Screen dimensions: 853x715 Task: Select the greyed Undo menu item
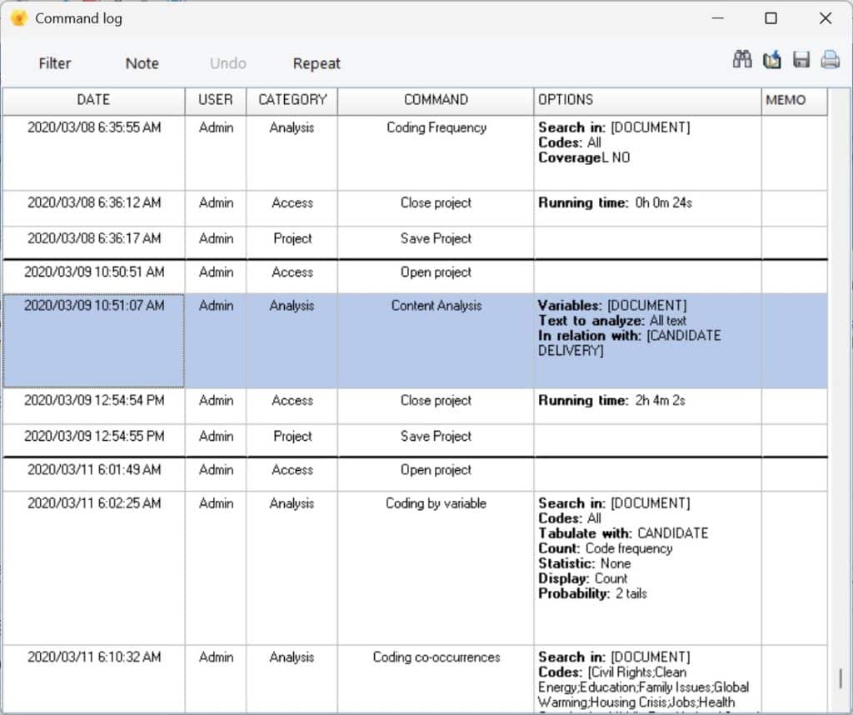[228, 63]
